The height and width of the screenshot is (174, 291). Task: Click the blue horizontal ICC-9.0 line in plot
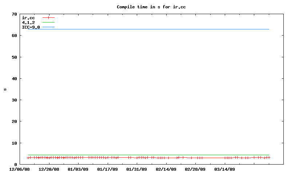(145, 29)
